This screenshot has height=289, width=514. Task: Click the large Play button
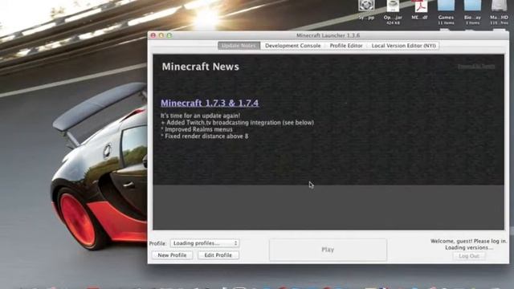pyautogui.click(x=328, y=250)
